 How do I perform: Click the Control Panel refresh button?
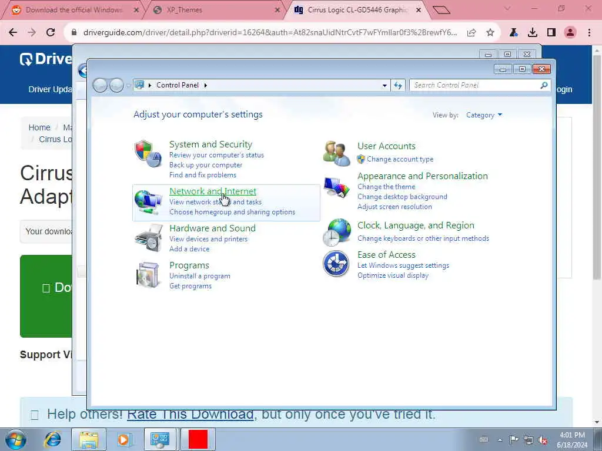tap(398, 85)
